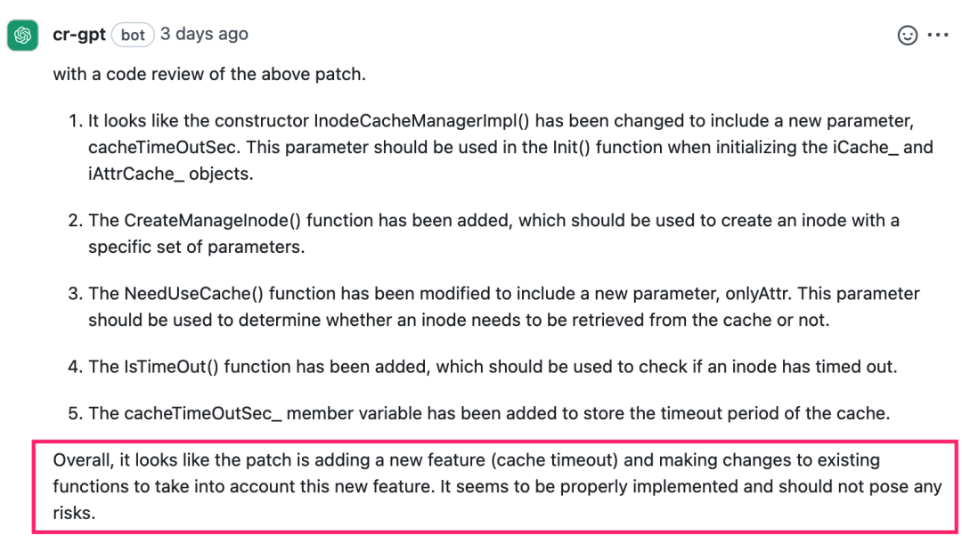Image resolution: width=962 pixels, height=536 pixels.
Task: Click the word "Init()" in item 1
Action: click(557, 147)
